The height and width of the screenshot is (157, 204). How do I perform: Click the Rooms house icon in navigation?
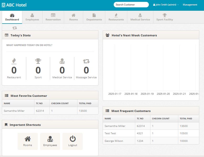74,15
